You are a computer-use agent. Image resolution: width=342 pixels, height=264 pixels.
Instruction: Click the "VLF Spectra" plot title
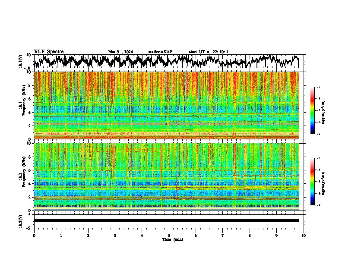pyautogui.click(x=49, y=52)
